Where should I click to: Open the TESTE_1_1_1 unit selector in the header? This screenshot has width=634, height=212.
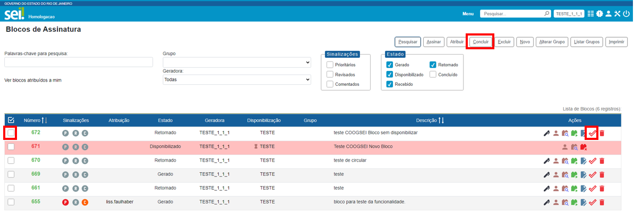point(569,14)
